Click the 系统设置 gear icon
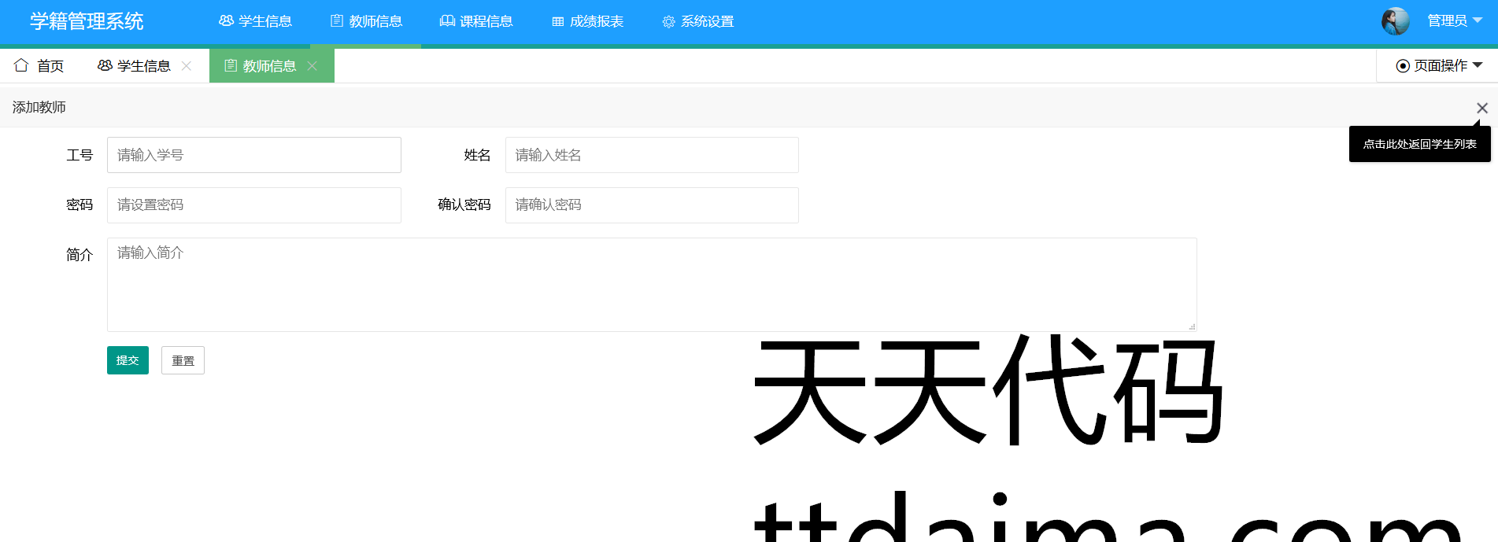The image size is (1498, 542). pyautogui.click(x=668, y=22)
